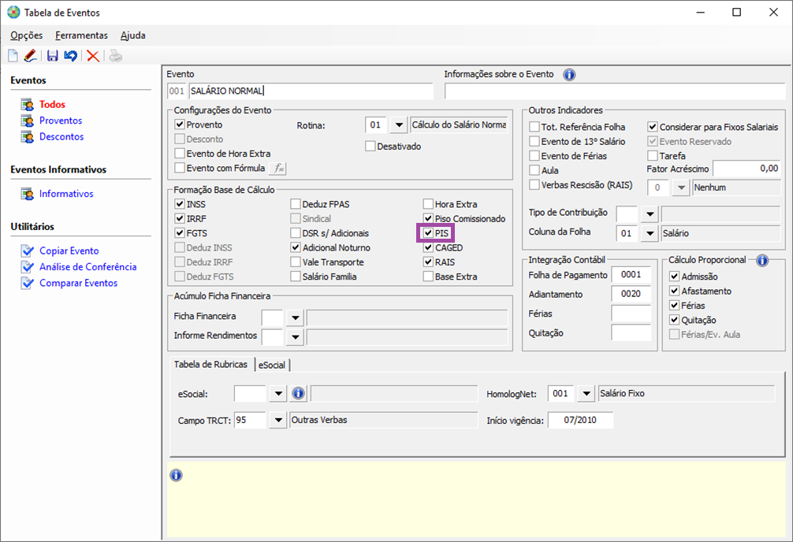This screenshot has width=793, height=542.
Task: Open the Opções menu
Action: 27,35
